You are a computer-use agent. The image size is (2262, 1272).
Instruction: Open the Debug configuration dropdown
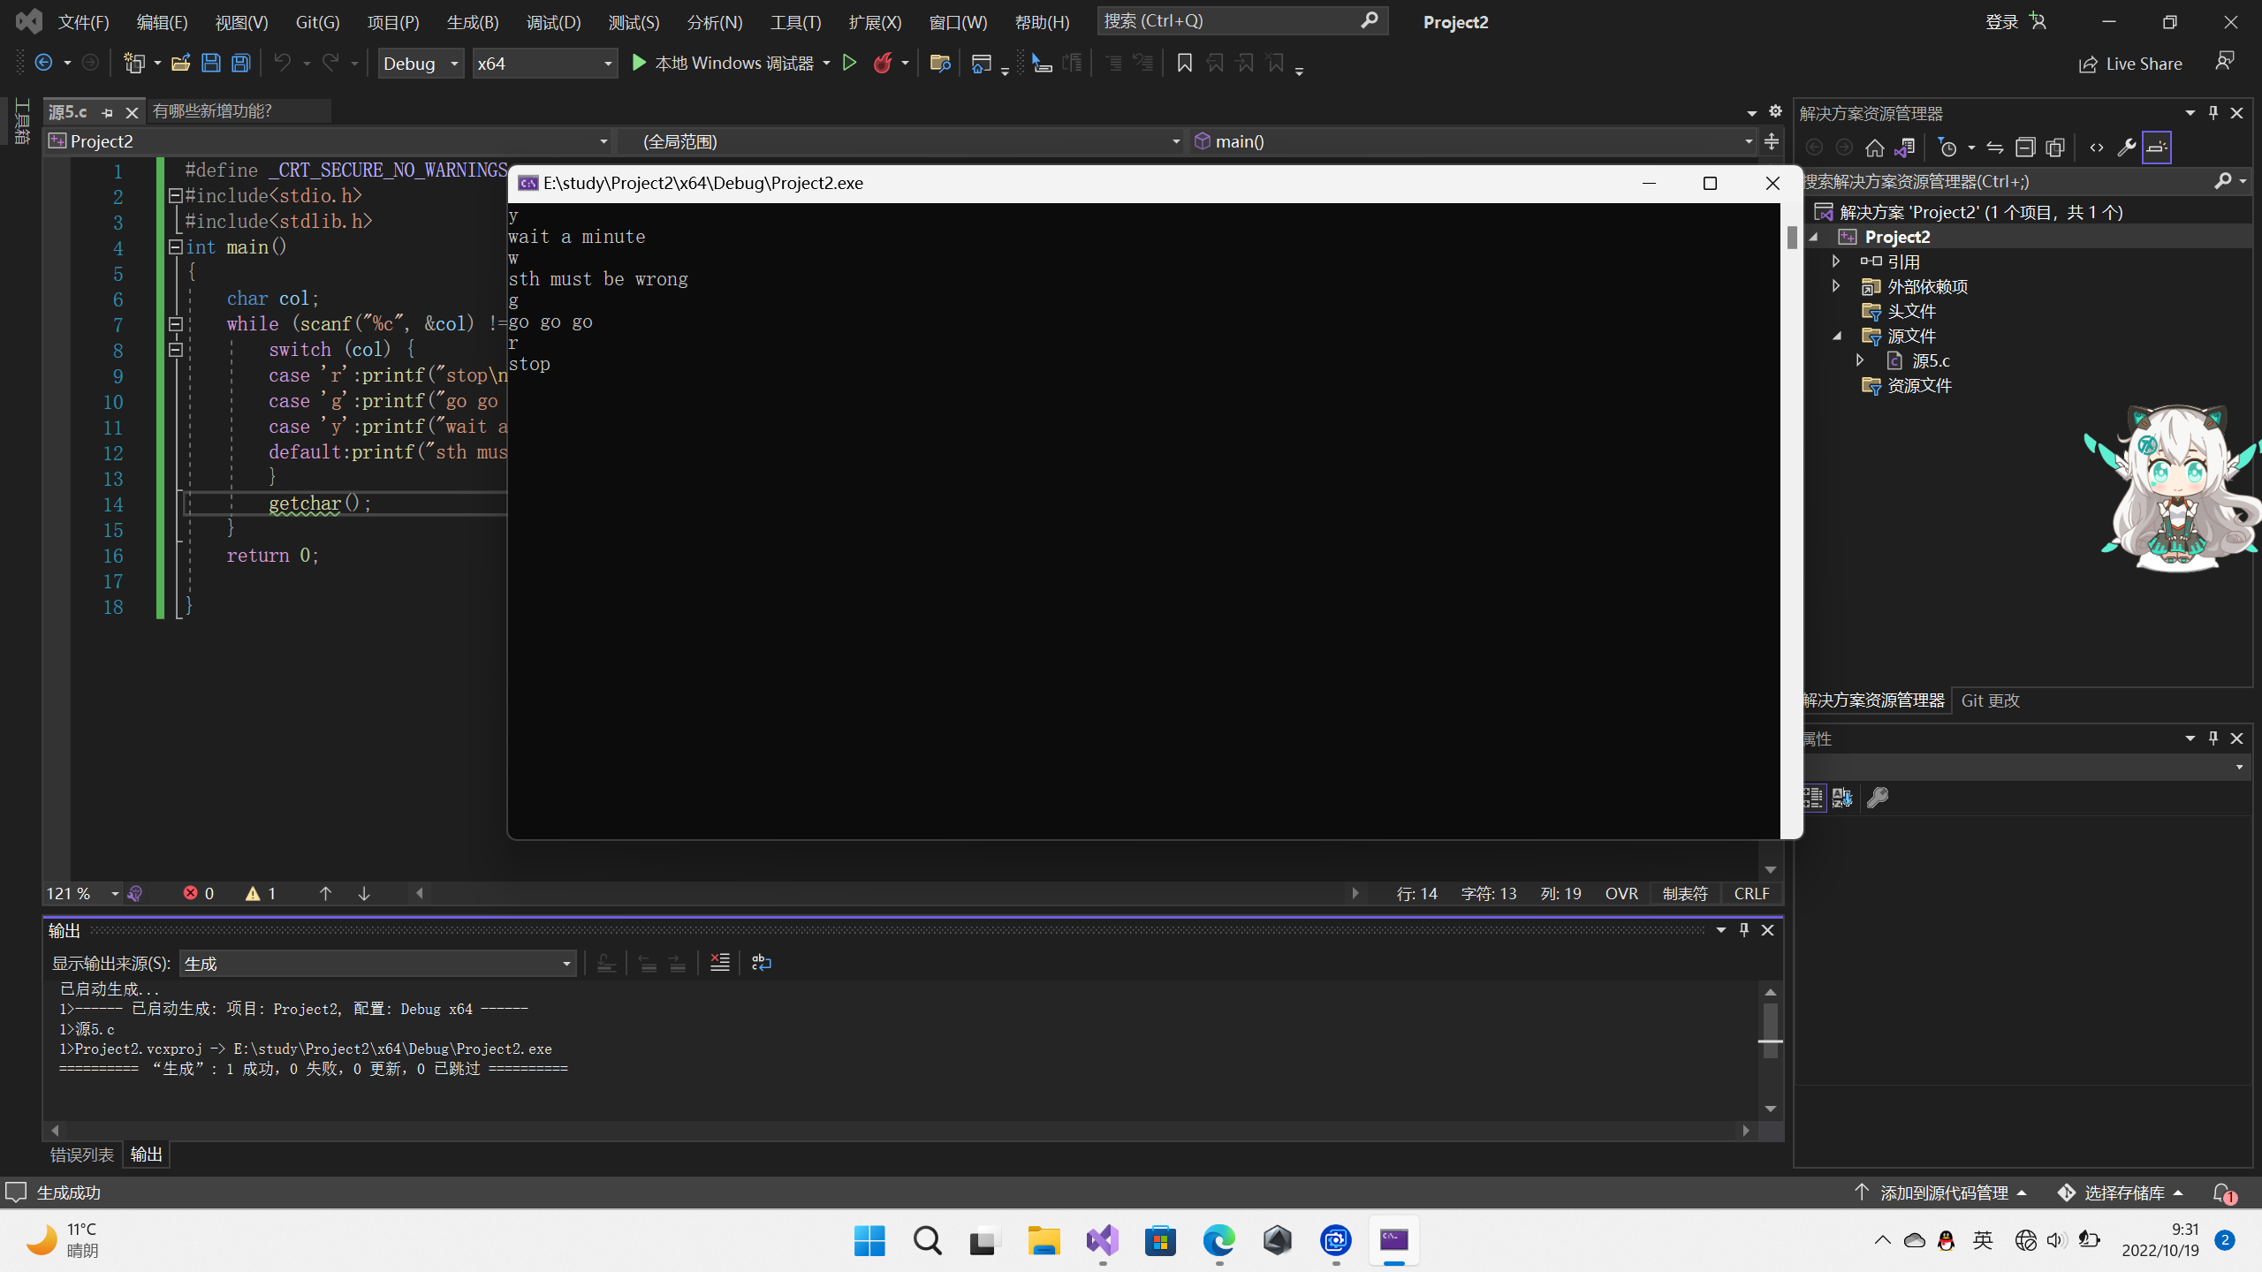[x=421, y=64]
